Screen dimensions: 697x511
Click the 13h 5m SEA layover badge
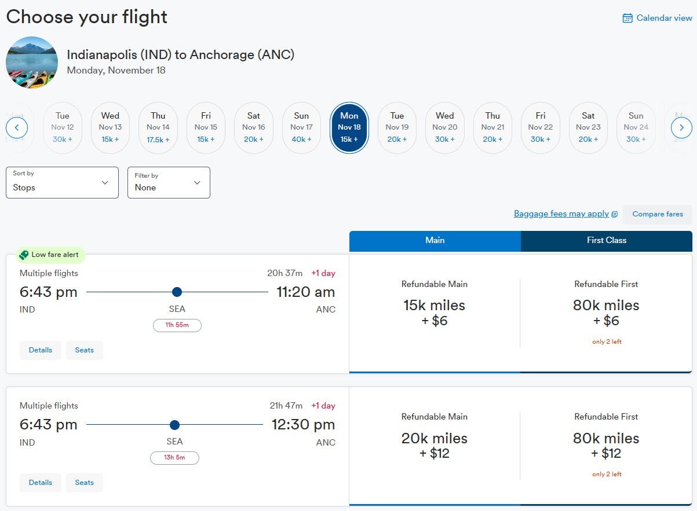point(174,458)
